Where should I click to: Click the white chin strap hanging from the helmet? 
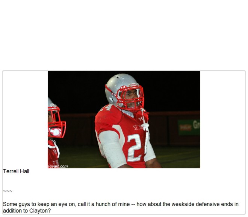(x=145, y=120)
